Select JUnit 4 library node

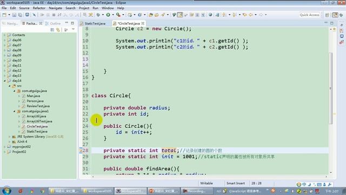pos(22,142)
